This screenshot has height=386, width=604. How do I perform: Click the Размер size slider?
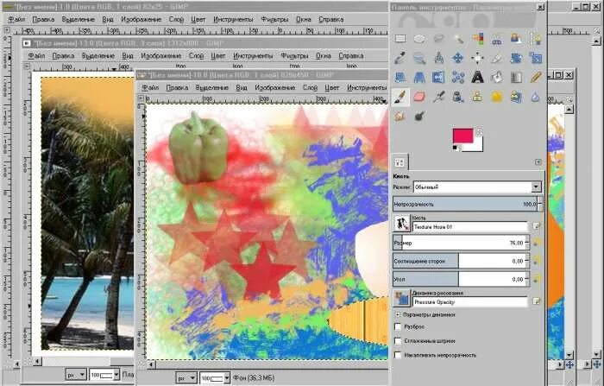(x=460, y=243)
